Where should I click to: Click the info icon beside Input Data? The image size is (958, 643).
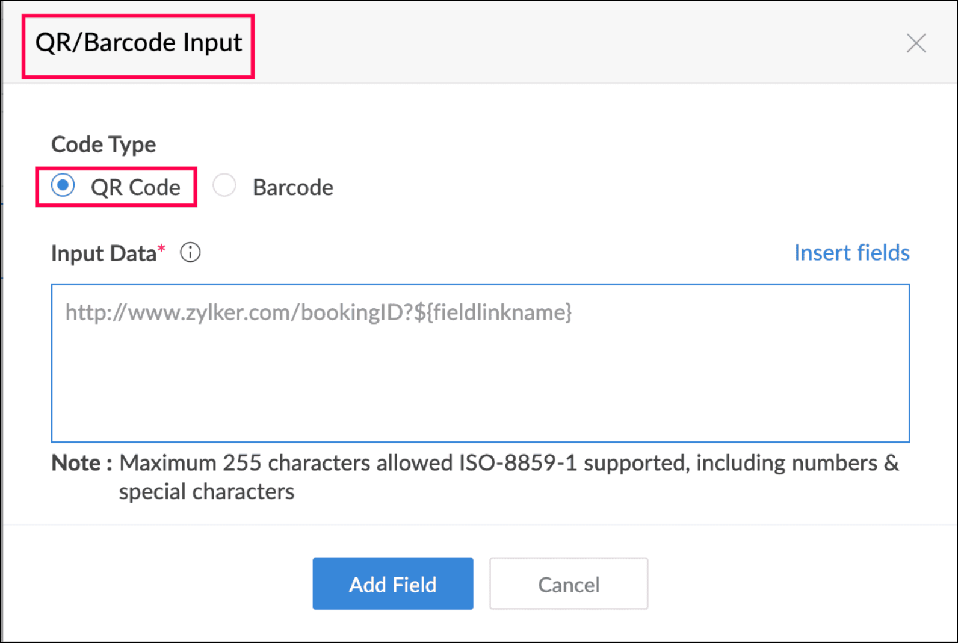point(190,253)
